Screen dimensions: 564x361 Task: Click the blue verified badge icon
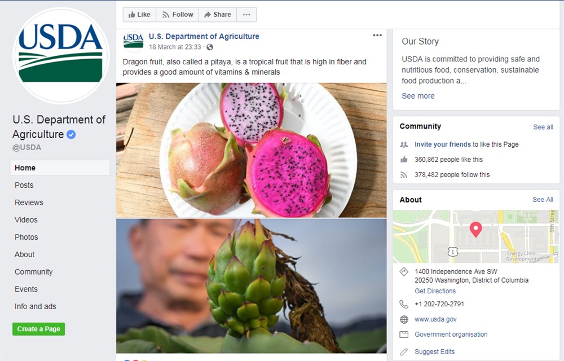(x=72, y=135)
